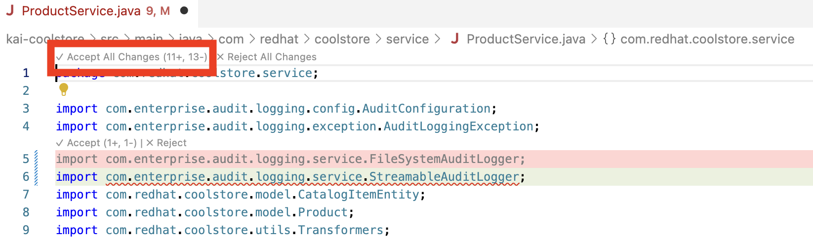Viewport: 813px width, 243px height.
Task: Click the yellow lightbulb quick-fix icon
Action: coord(64,89)
